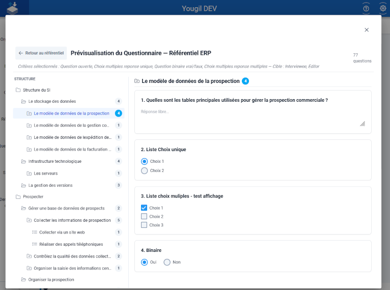
Task: Click list icon beside Réaliser des appels téléphoniques
Action: tap(35, 244)
